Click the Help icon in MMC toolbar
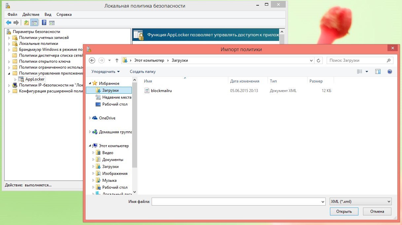 (44, 23)
